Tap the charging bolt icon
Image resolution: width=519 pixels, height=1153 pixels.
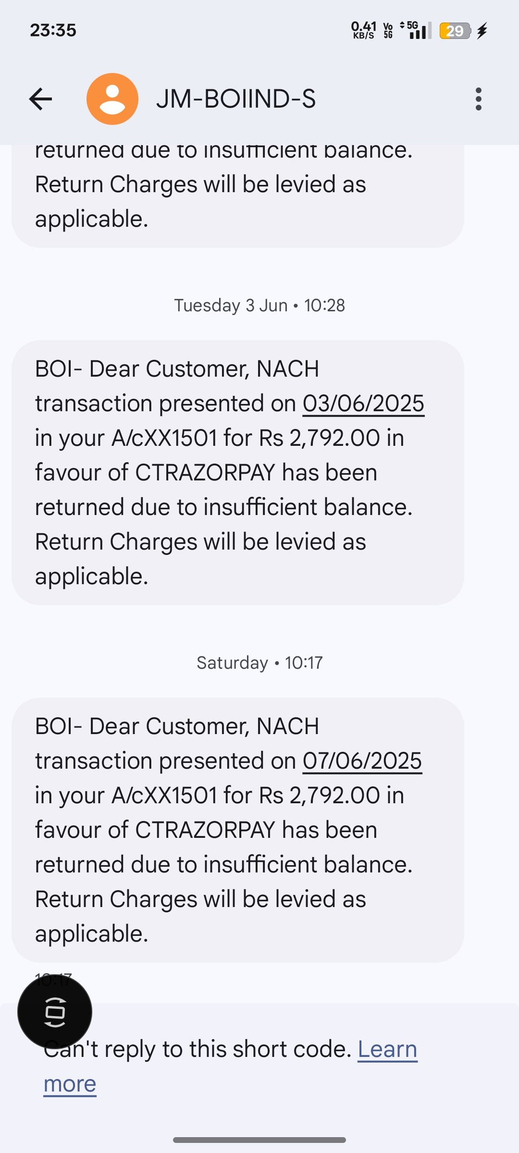482,31
